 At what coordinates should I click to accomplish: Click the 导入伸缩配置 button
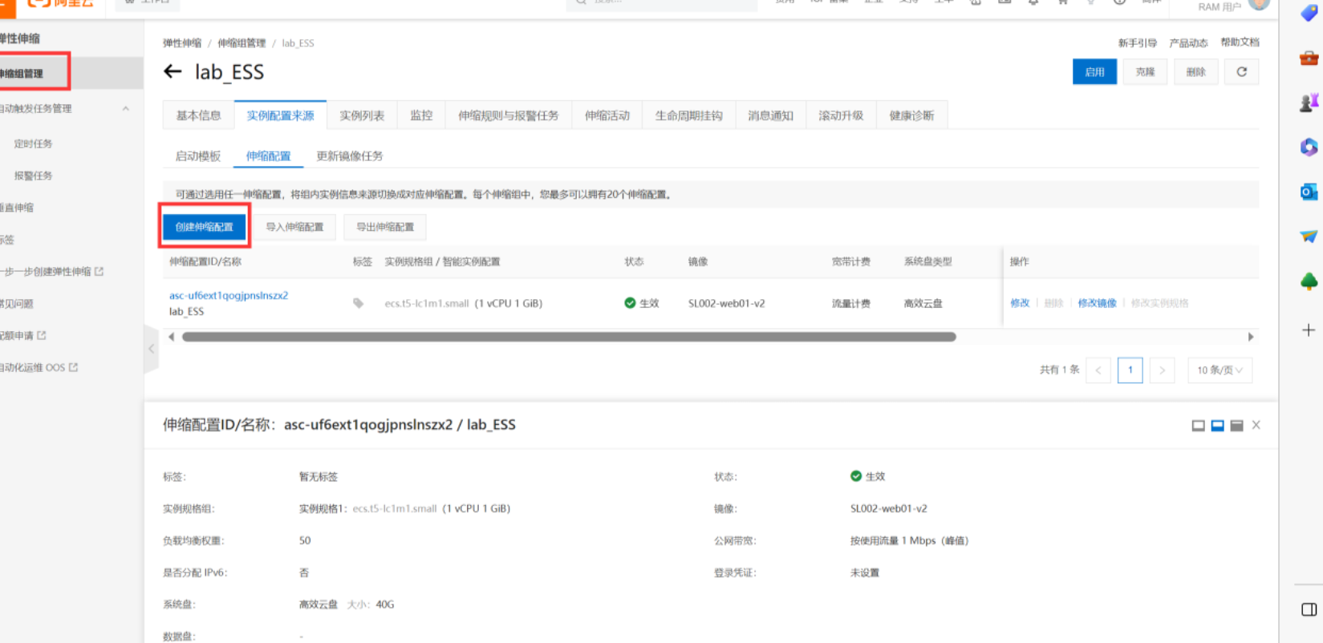pos(294,227)
